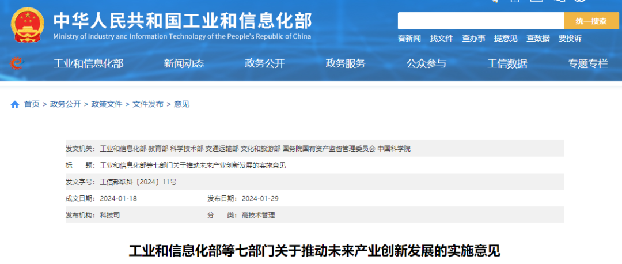Click the red swirl icon beside navigation
The height and width of the screenshot is (264, 622).
17,63
